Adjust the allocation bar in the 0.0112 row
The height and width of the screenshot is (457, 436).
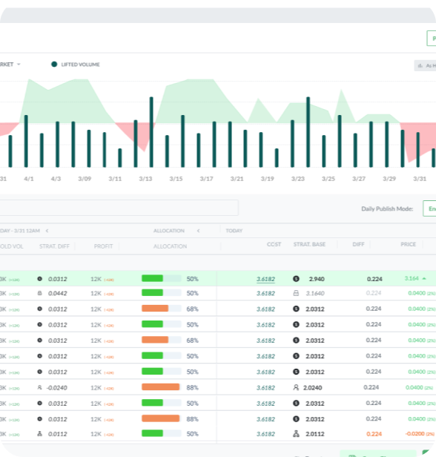pyautogui.click(x=162, y=433)
